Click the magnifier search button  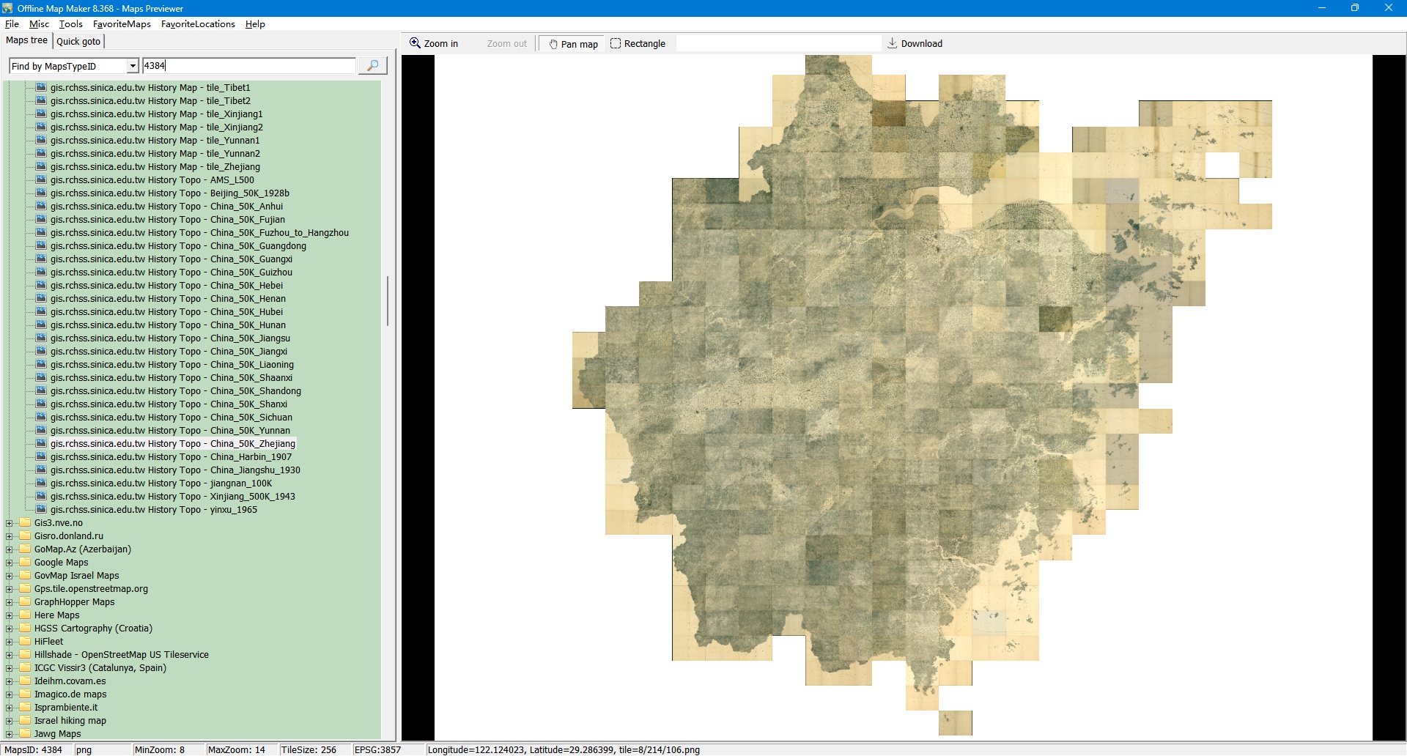point(372,66)
